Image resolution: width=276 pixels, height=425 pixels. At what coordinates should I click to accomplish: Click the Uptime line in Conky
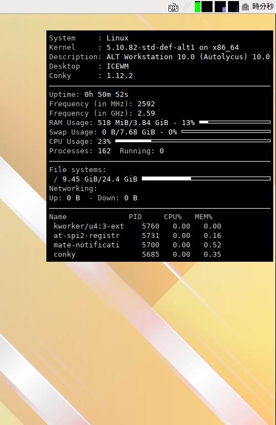click(x=89, y=95)
